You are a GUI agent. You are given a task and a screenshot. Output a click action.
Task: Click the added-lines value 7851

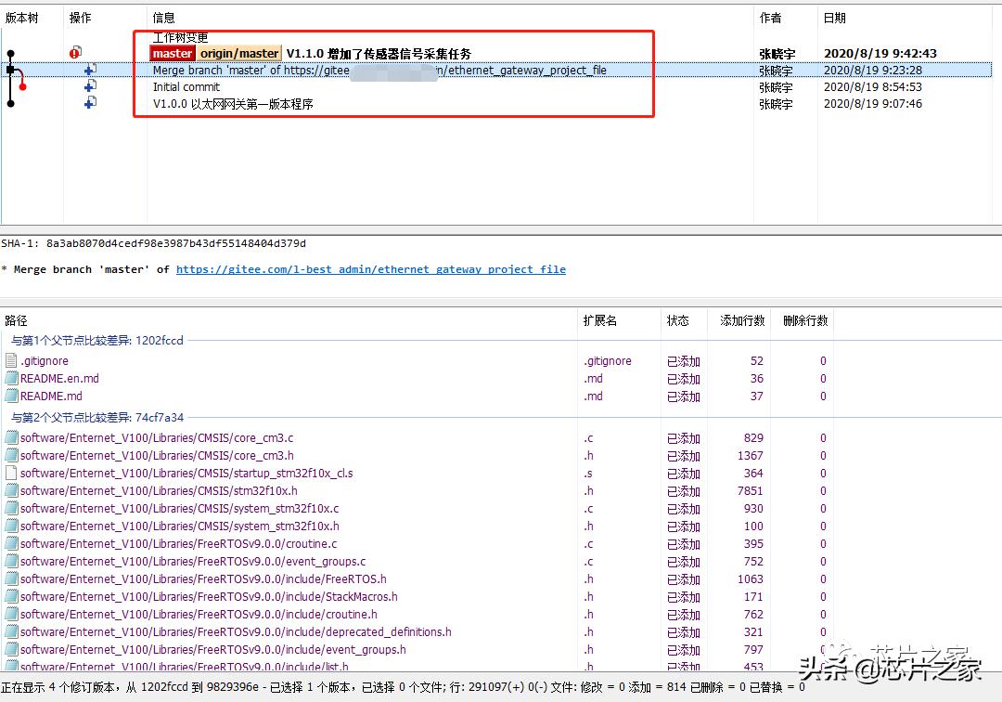coord(751,491)
